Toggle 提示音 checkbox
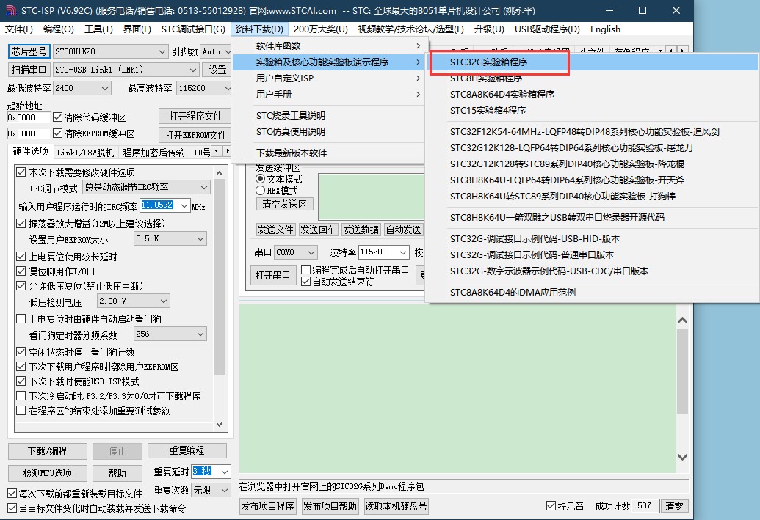The height and width of the screenshot is (520, 760). (x=551, y=505)
